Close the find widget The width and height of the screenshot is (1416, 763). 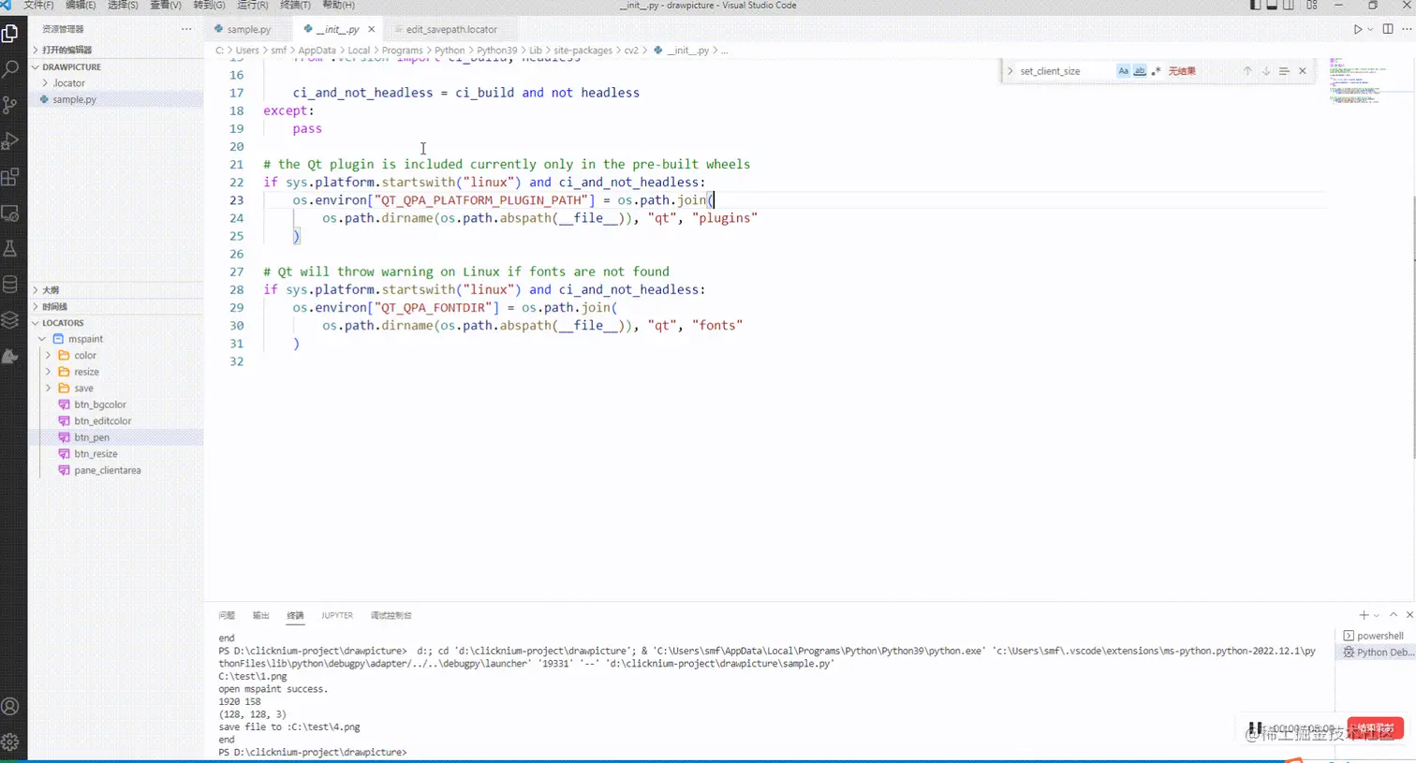pyautogui.click(x=1302, y=71)
